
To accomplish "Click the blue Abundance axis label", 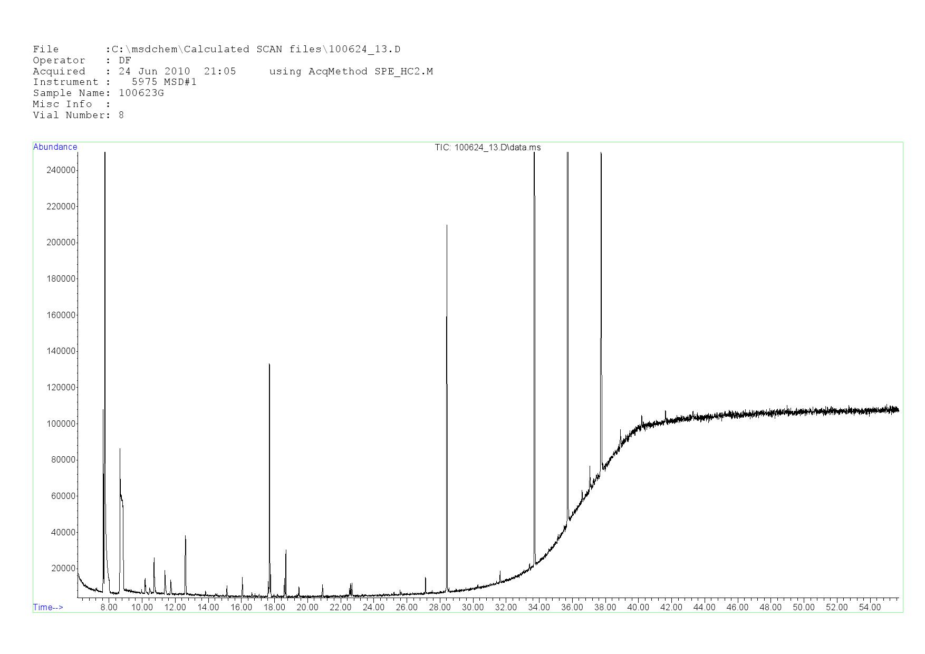I will [x=55, y=147].
